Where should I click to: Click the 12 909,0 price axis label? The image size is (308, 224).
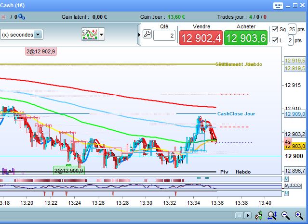[x=295, y=114]
